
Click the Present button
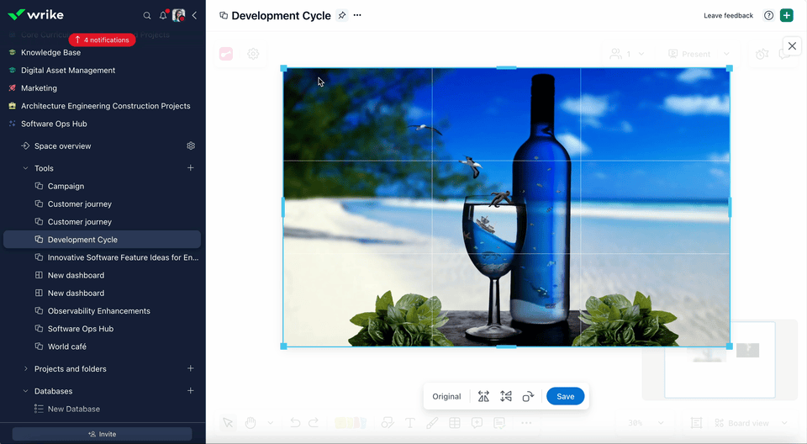[x=689, y=54]
